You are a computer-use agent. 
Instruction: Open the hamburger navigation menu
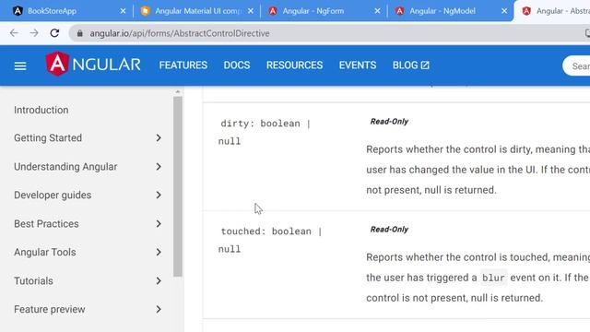(x=20, y=66)
